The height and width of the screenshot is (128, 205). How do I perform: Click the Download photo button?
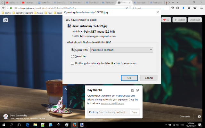[x=195, y=20]
